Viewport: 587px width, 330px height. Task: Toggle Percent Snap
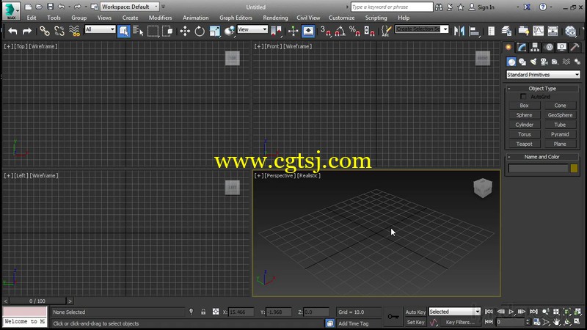pos(354,31)
